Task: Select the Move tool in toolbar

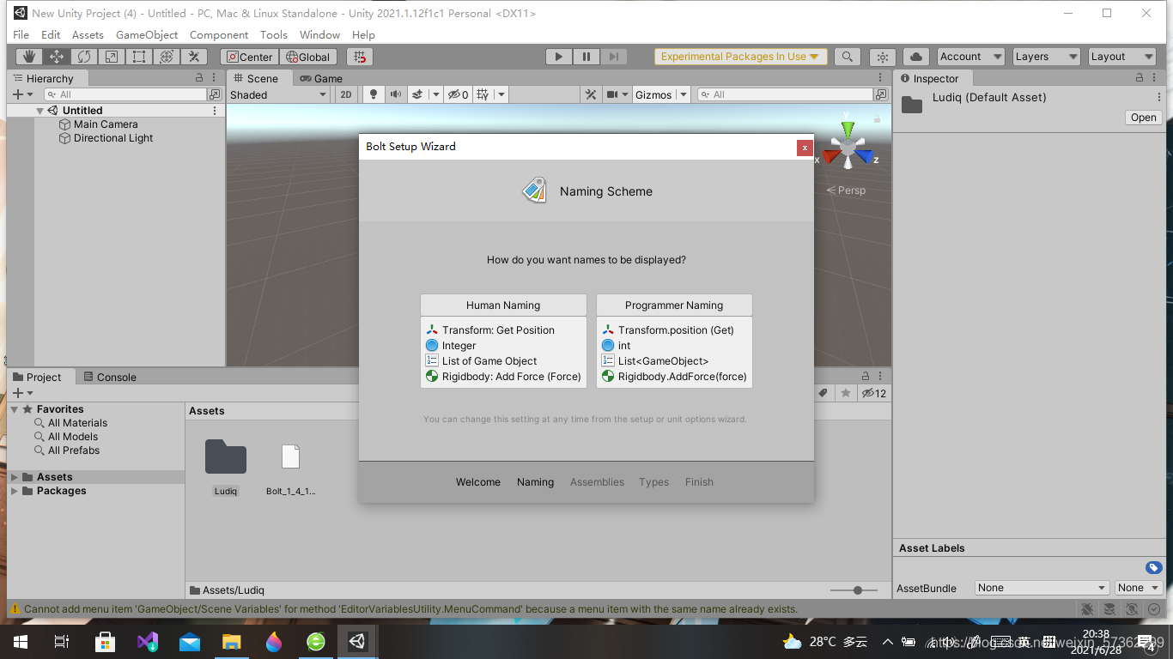Action: click(x=57, y=57)
